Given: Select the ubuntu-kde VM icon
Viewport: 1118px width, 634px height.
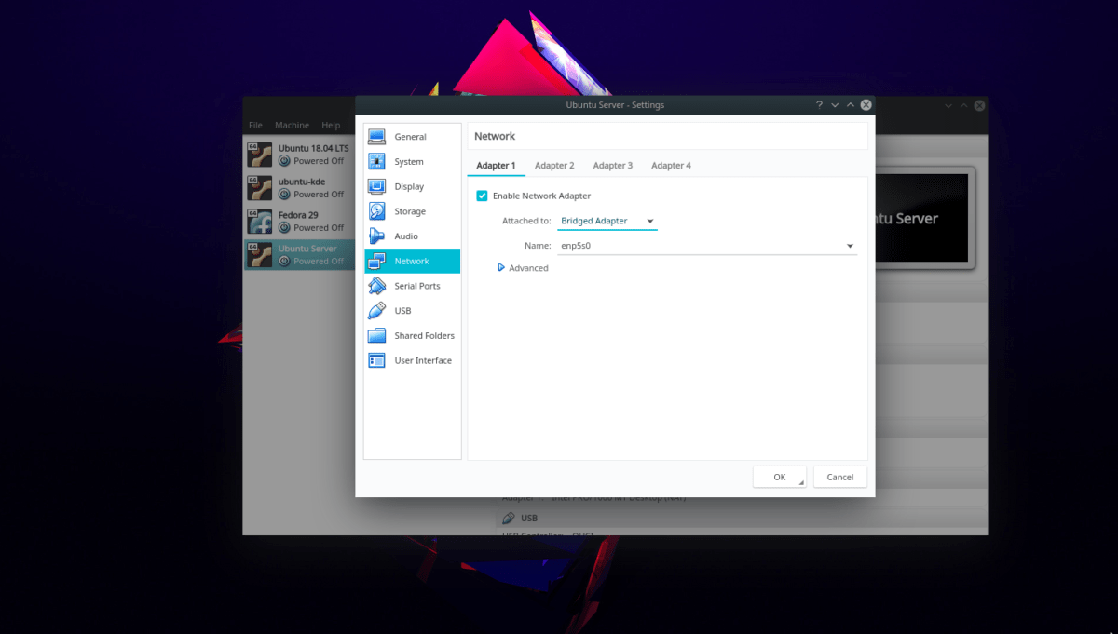Looking at the screenshot, I should click(259, 188).
